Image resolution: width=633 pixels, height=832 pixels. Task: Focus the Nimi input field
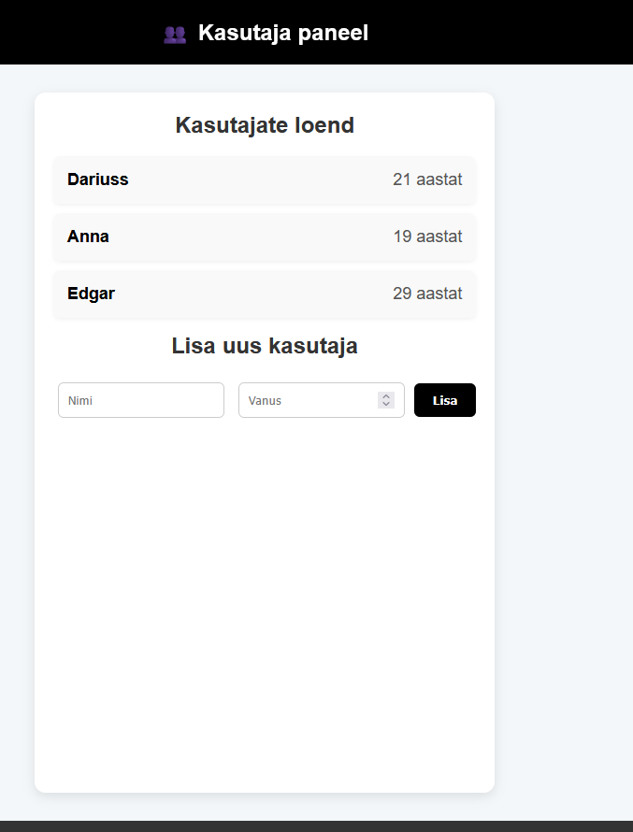141,400
